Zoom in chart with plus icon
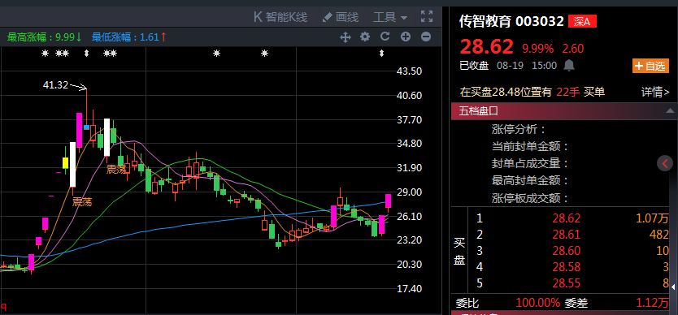The image size is (678, 315). [x=405, y=37]
